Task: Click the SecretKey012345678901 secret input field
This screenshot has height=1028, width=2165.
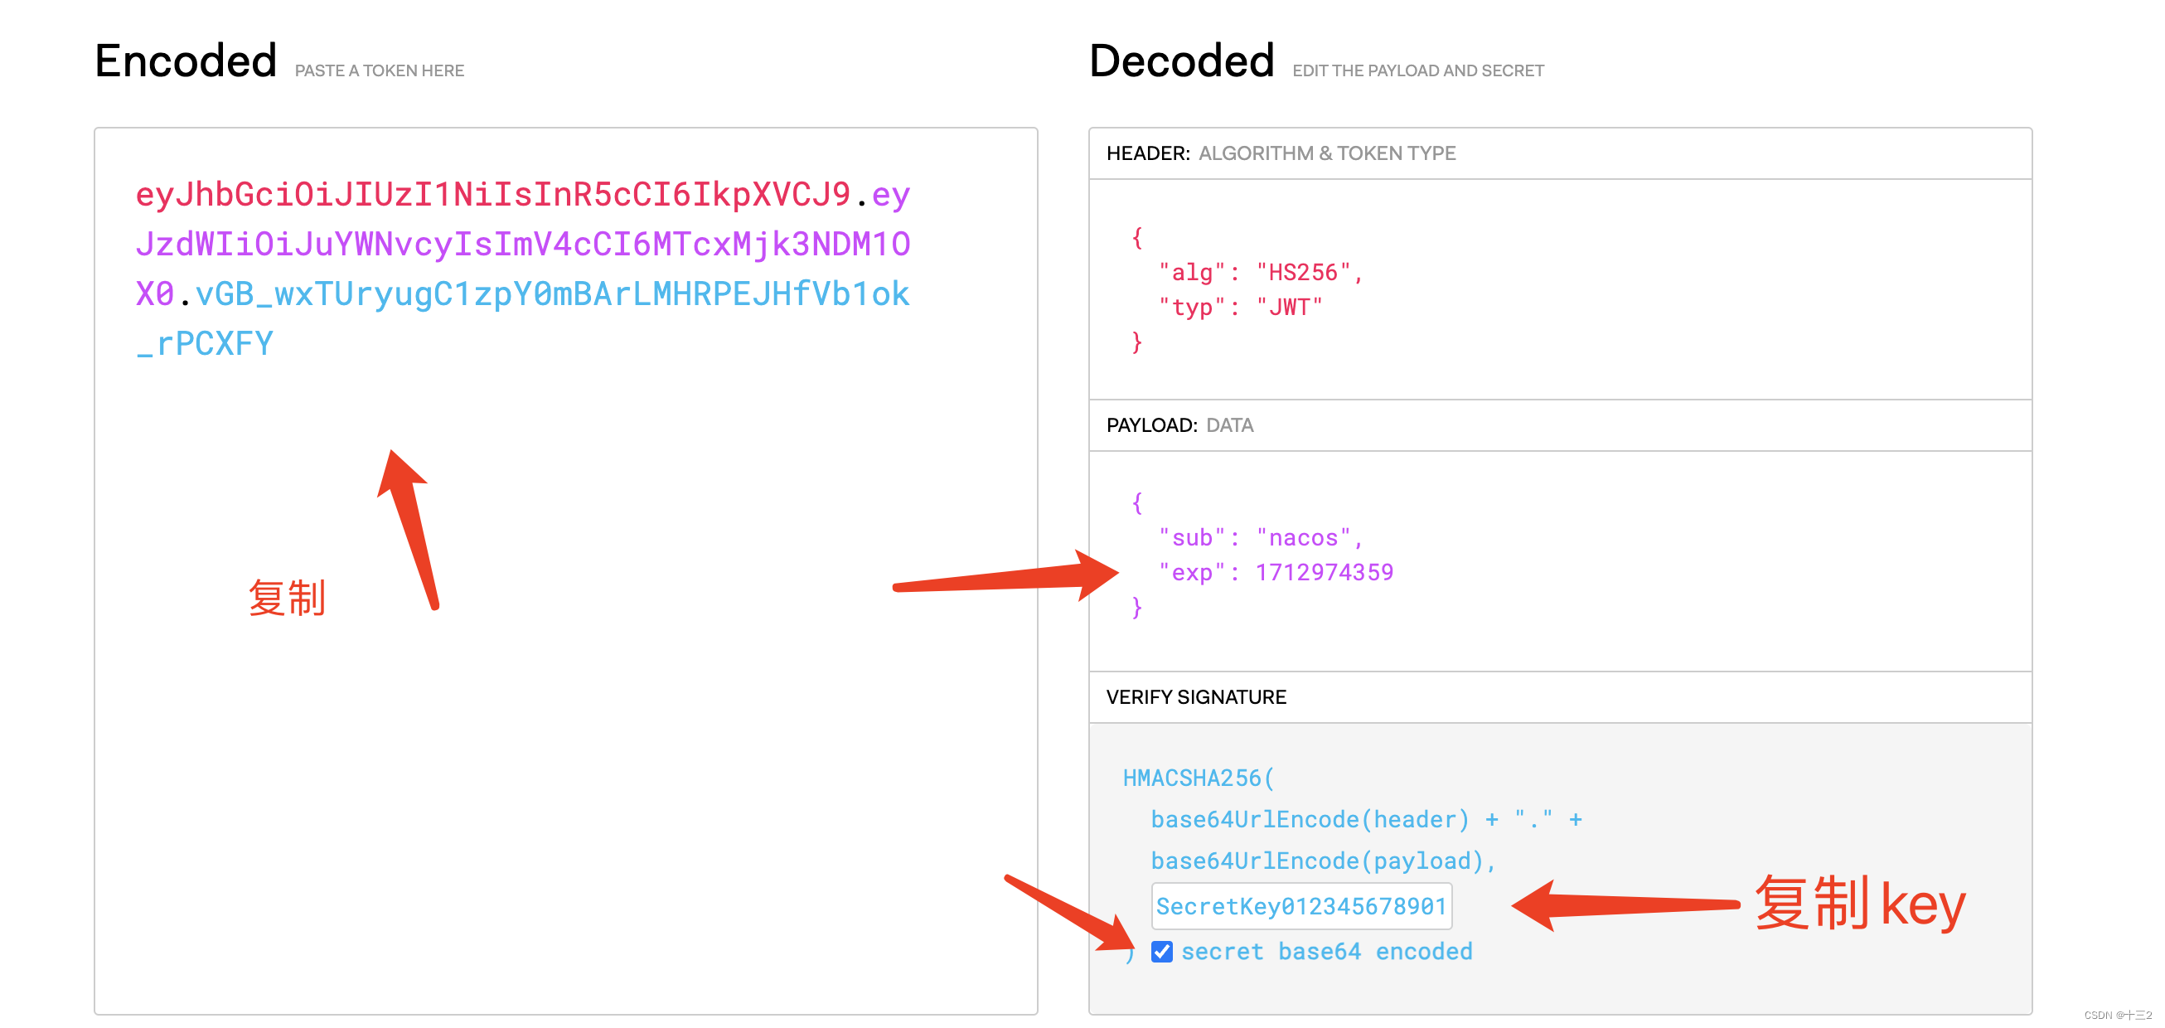Action: point(1301,905)
